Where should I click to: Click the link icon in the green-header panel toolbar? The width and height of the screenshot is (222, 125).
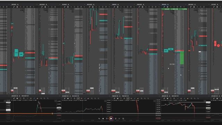(164, 7)
